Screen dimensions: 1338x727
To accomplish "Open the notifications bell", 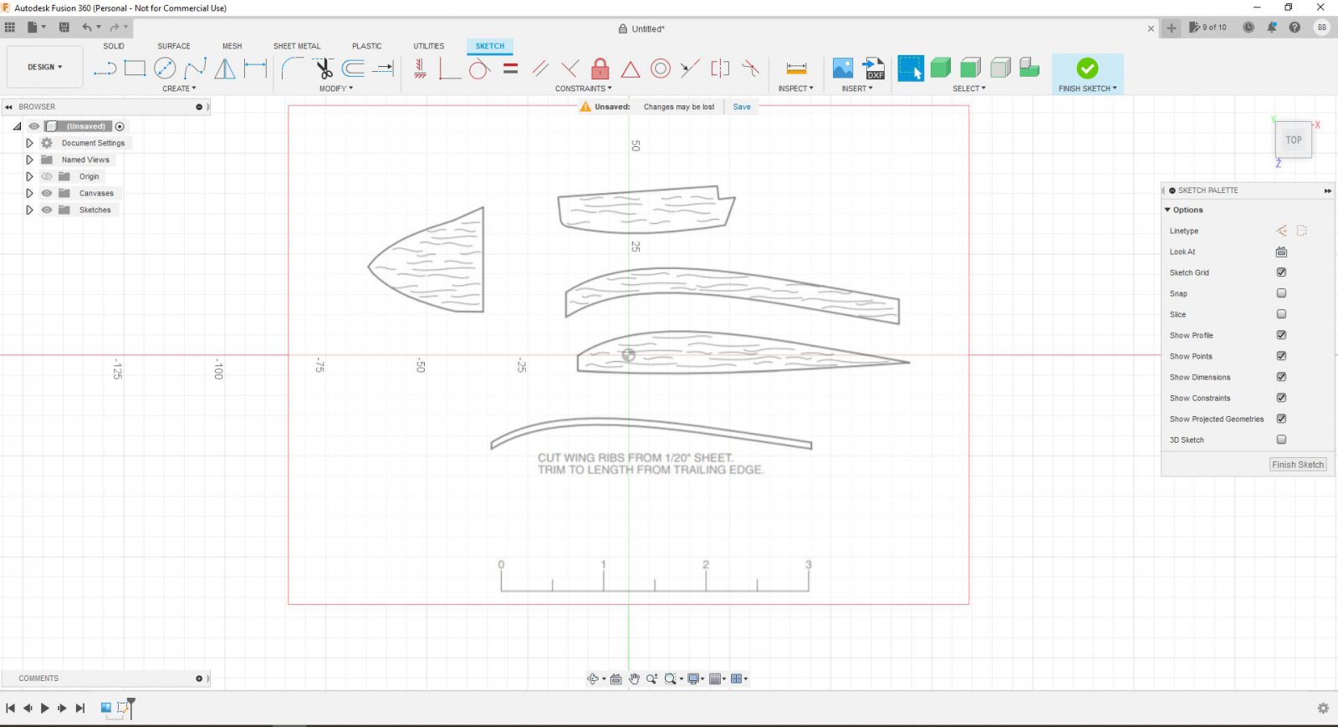I will [1272, 28].
